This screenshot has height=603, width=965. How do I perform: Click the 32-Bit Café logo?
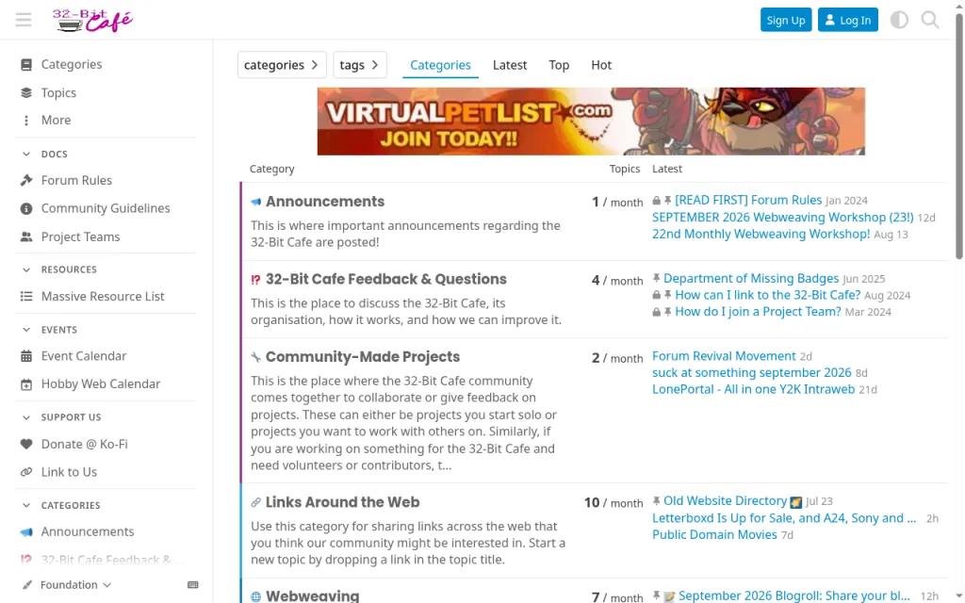pyautogui.click(x=92, y=20)
